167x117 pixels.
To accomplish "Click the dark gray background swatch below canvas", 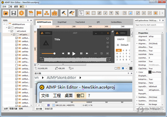I will (x=131, y=68).
